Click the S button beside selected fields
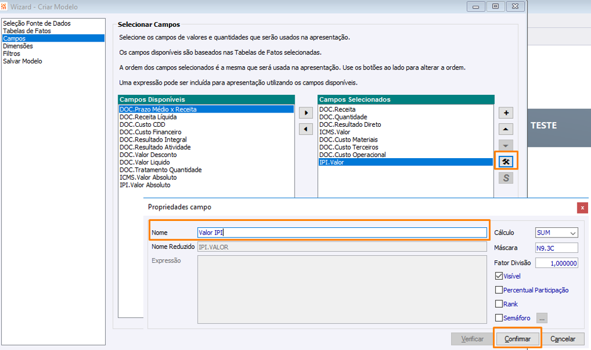591x350 pixels. 506,178
